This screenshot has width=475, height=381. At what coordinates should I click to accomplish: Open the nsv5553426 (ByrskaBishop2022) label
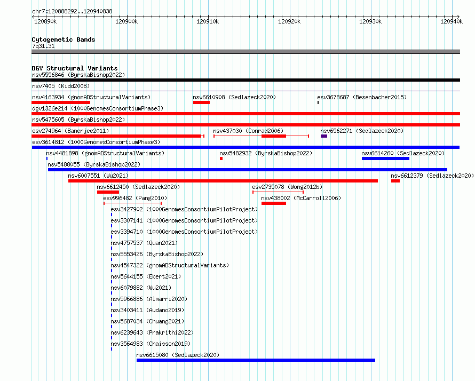pos(157,254)
